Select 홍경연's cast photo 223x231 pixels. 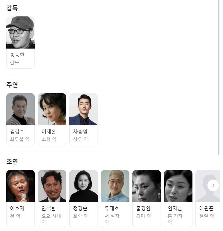[x=146, y=186]
